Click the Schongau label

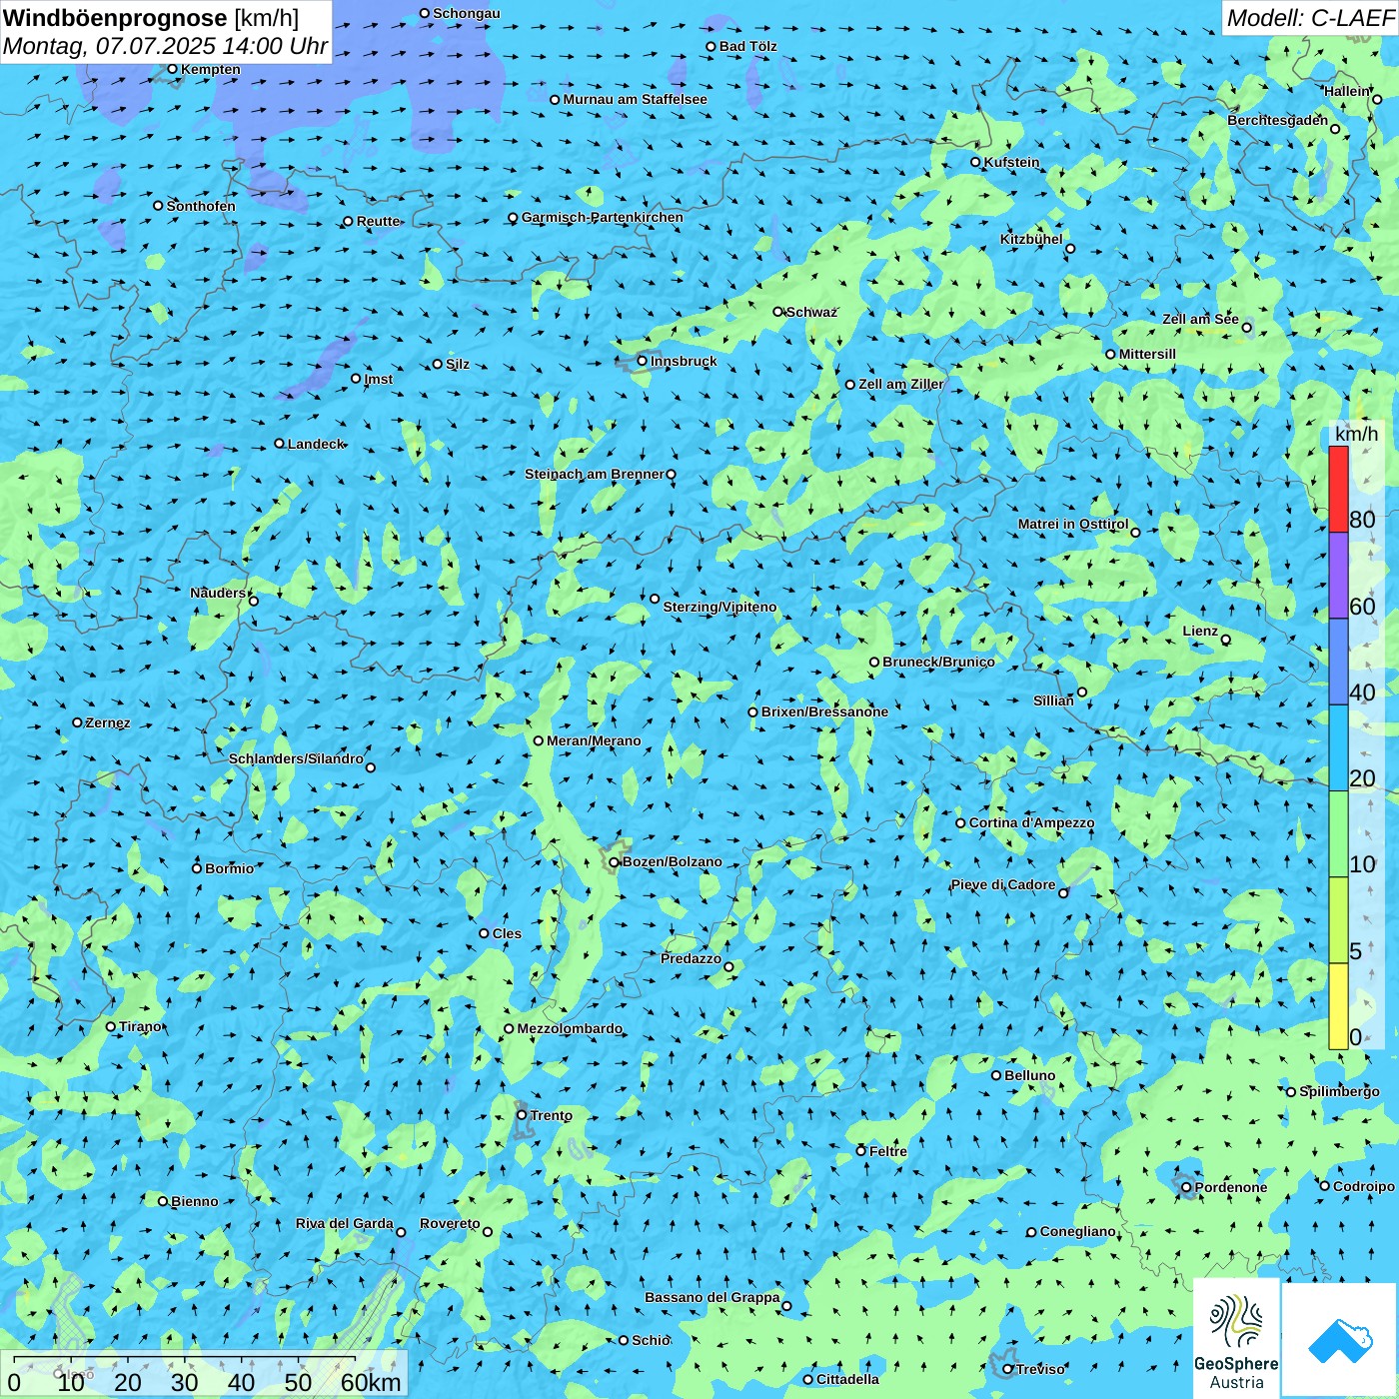(467, 13)
